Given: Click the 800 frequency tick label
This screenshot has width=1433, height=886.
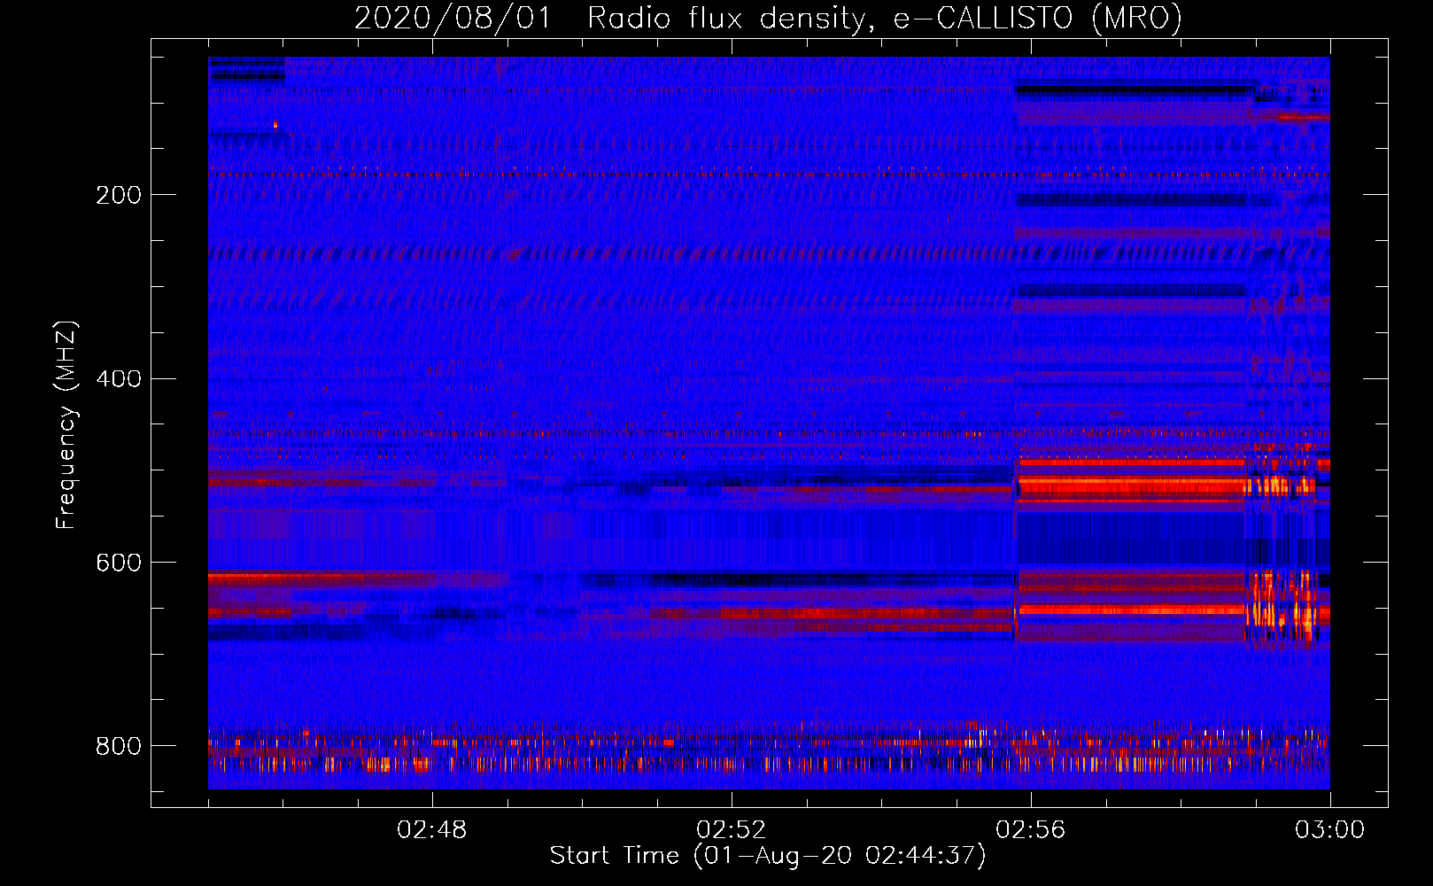Looking at the screenshot, I should [x=119, y=746].
